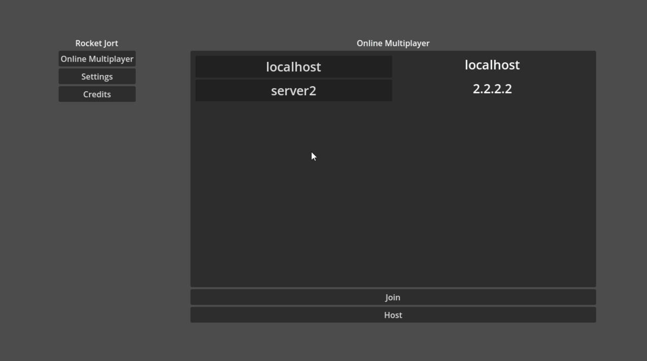
Task: Click the Rocket Jort game title
Action: coord(96,43)
